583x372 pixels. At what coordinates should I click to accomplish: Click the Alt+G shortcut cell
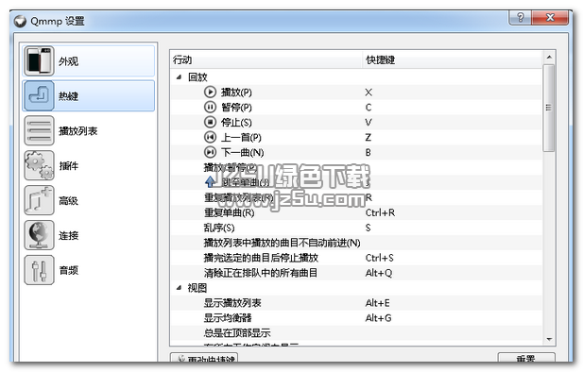378,318
